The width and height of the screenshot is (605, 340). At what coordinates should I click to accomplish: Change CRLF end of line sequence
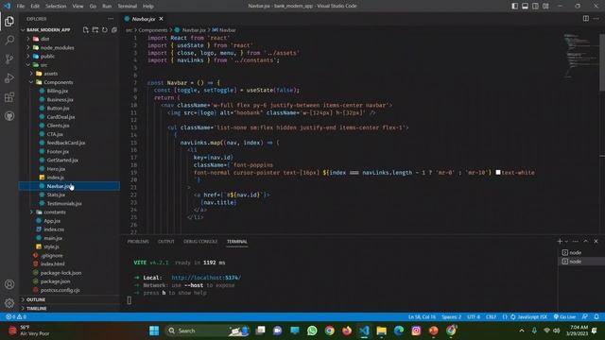[x=491, y=317]
